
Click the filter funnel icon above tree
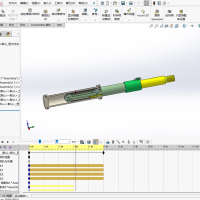pyautogui.click(x=10, y=147)
